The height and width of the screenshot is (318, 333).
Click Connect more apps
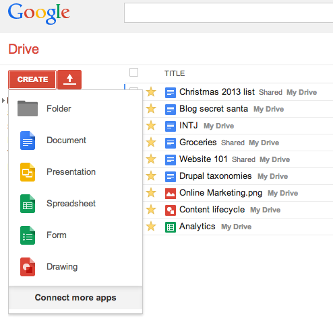pos(75,298)
